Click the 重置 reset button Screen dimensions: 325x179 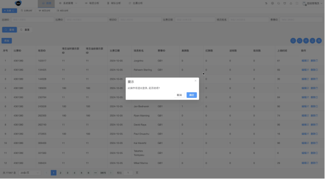(25, 30)
